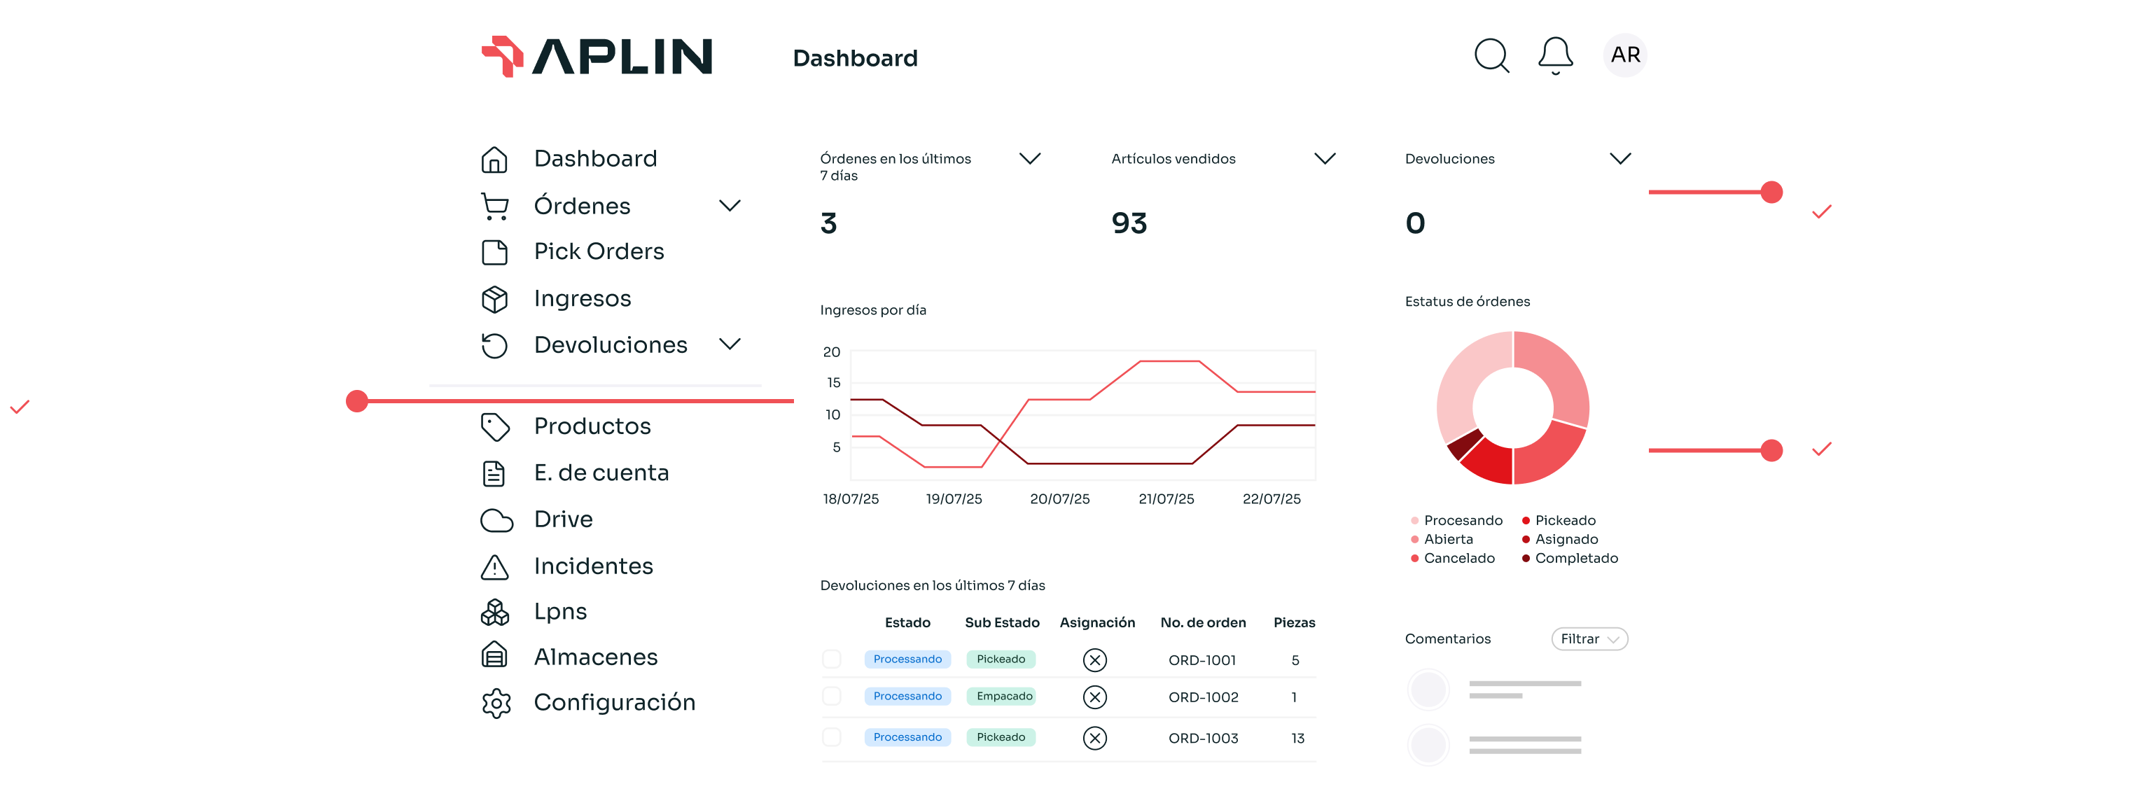This screenshot has width=2132, height=796.
Task: Click the Pickeado badge for ORD-1001
Action: (x=1001, y=659)
